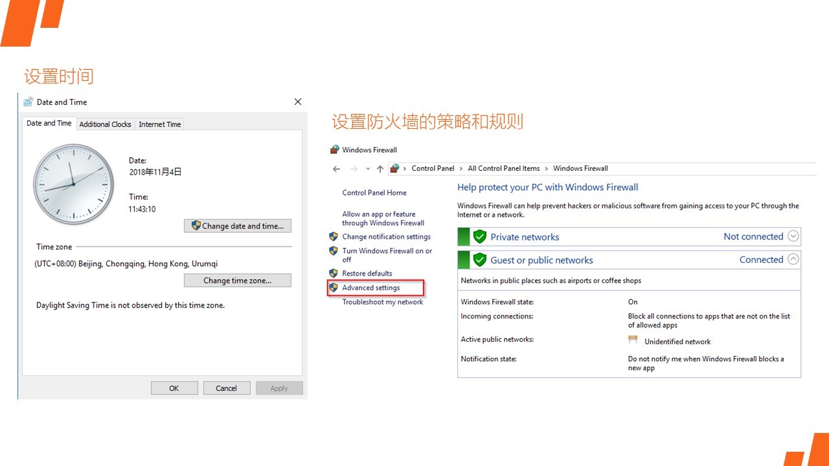Open Change notification settings link

pyautogui.click(x=387, y=236)
